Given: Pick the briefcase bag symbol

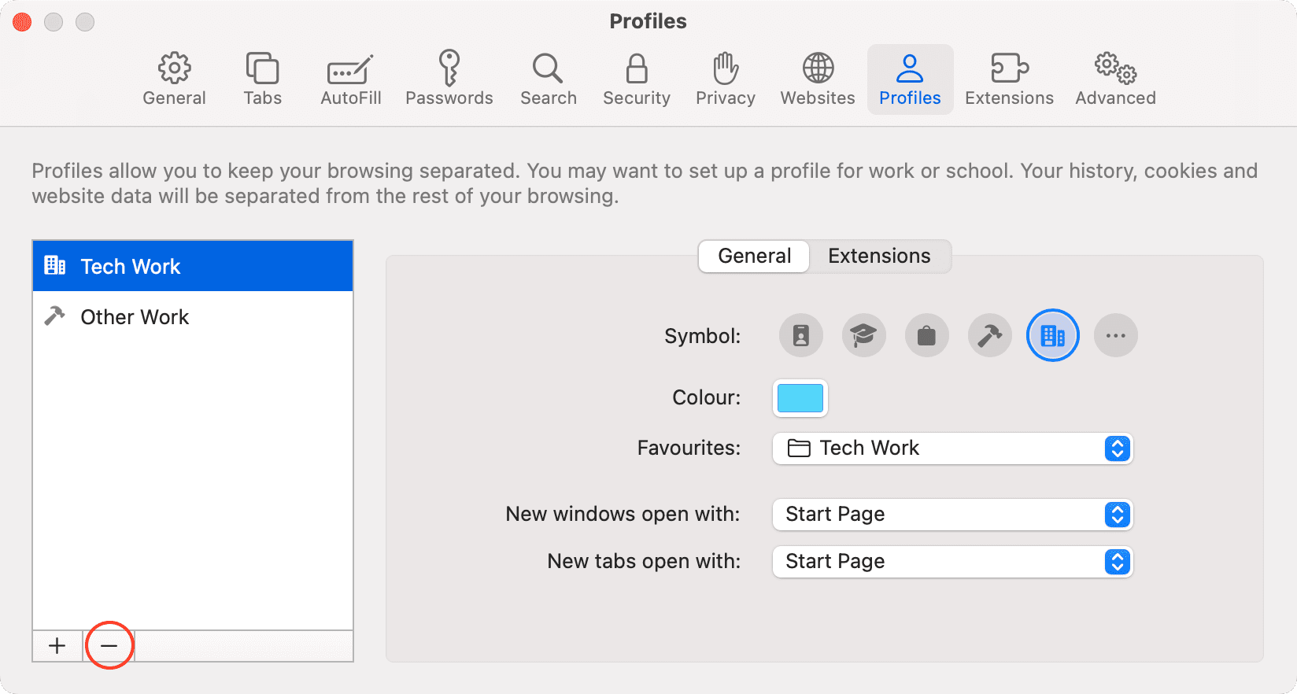Looking at the screenshot, I should (926, 336).
